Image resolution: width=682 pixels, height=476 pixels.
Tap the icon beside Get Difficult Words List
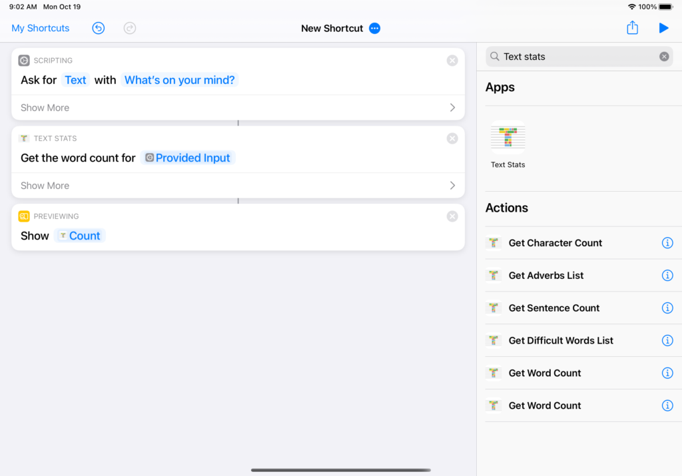click(494, 340)
